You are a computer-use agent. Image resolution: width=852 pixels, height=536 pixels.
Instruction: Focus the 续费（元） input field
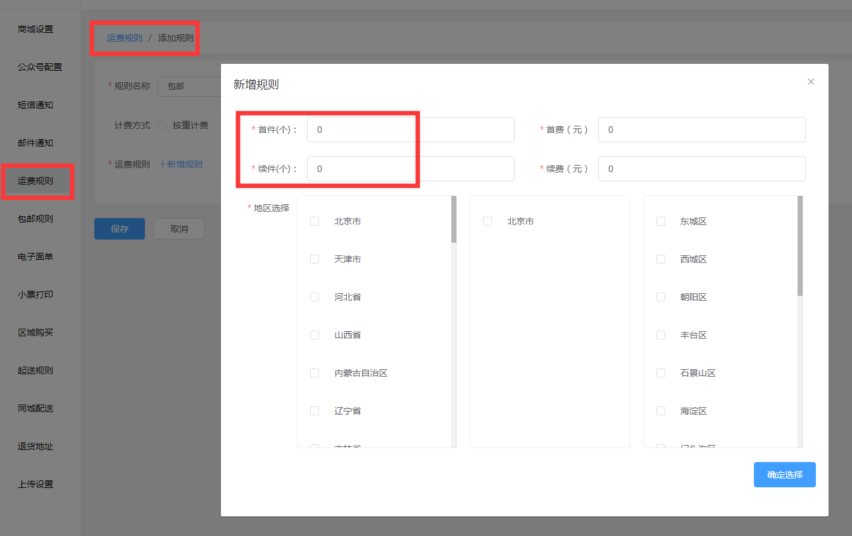pos(702,169)
